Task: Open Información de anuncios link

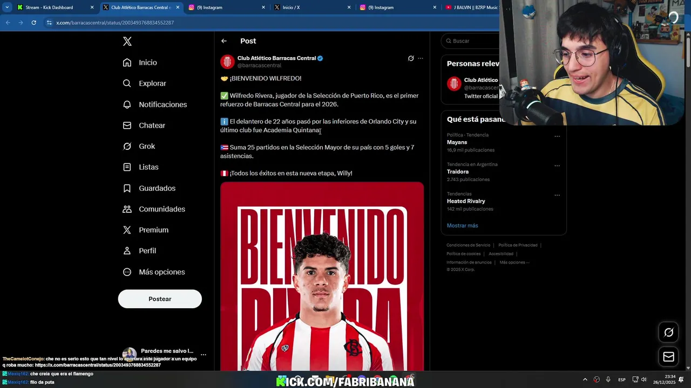Action: click(x=469, y=262)
